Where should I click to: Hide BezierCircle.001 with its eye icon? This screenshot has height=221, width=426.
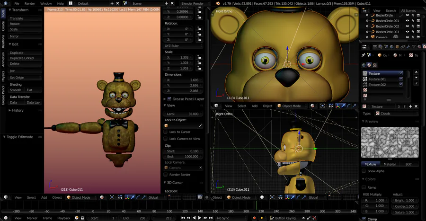pos(407,21)
